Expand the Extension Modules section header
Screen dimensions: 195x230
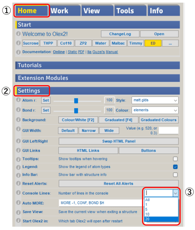point(97,78)
